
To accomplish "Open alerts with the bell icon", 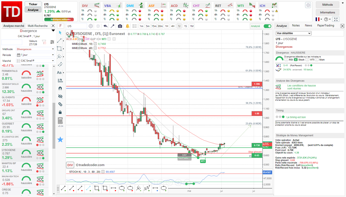I will tap(127, 26).
